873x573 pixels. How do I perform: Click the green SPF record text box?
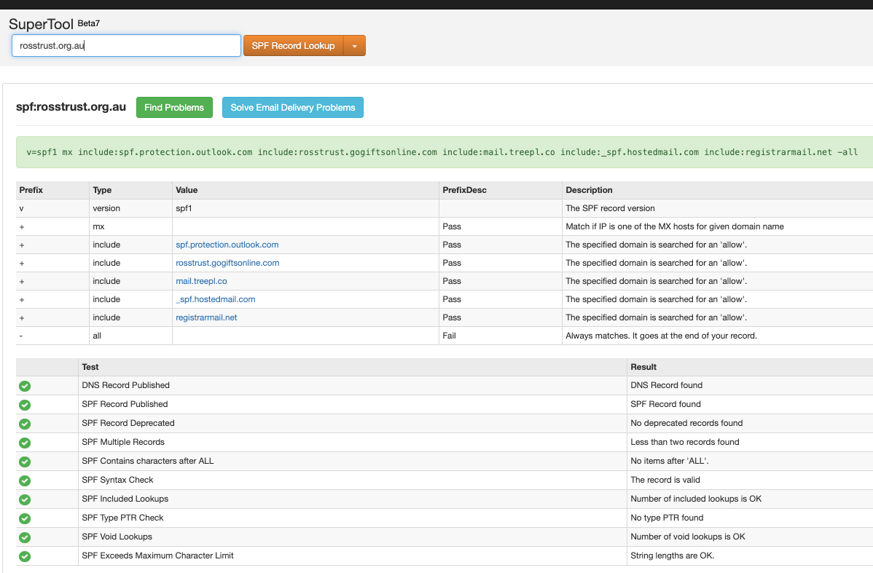[x=443, y=152]
